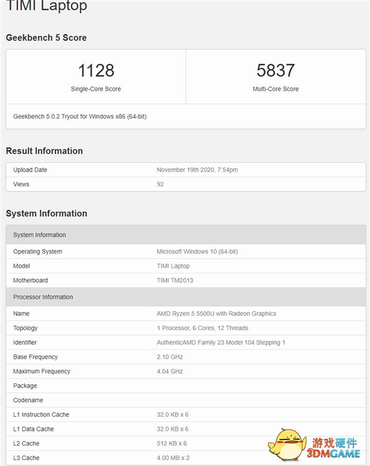Select the date November 19th 2020, 7:54pm

tap(197, 170)
